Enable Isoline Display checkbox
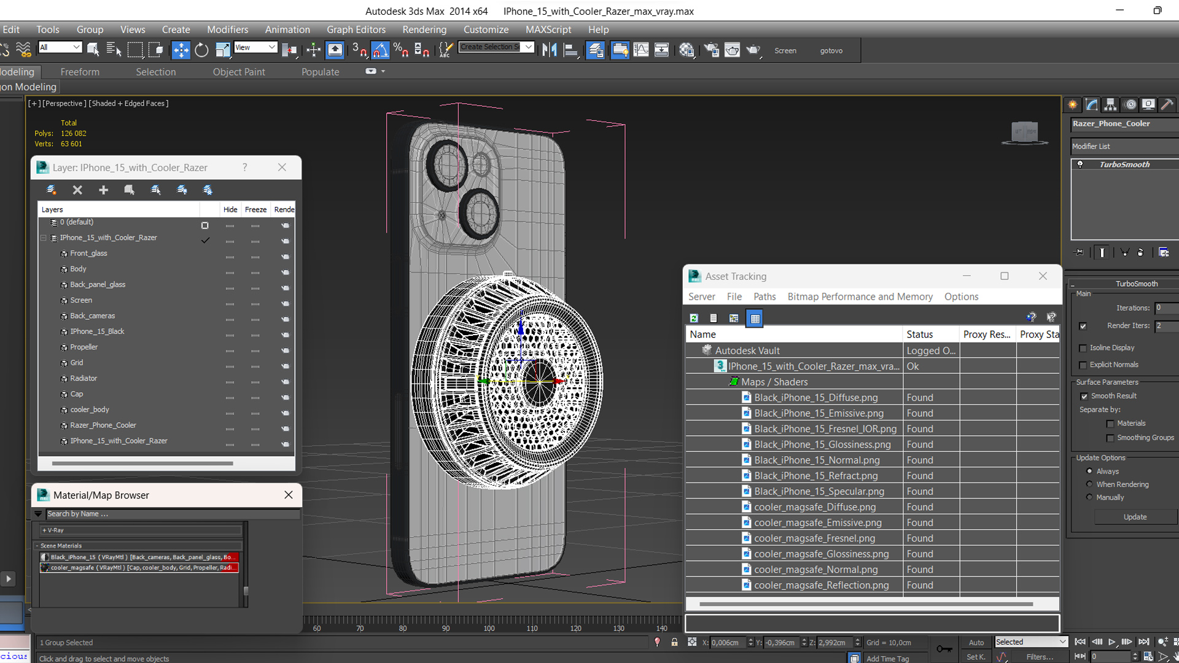Screen dimensions: 1179x663 [x=1083, y=348]
